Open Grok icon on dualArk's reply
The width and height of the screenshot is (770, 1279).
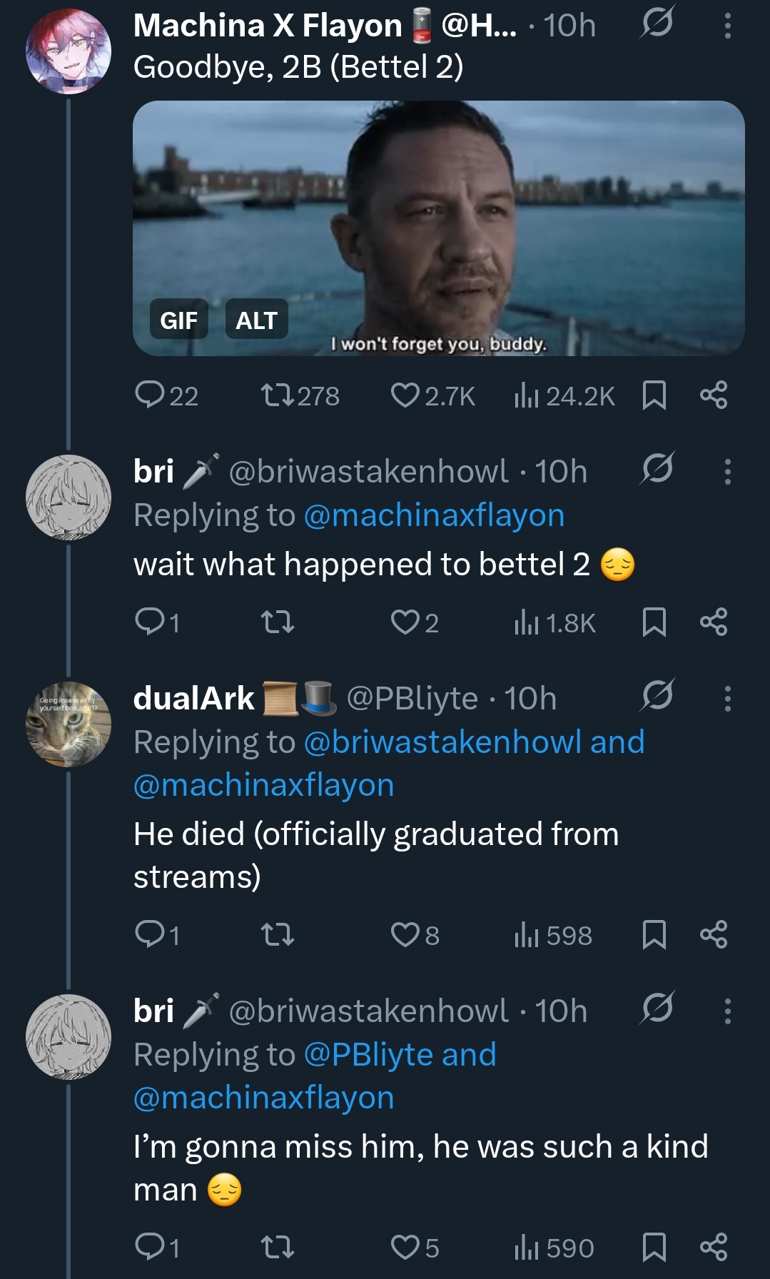pyautogui.click(x=657, y=695)
